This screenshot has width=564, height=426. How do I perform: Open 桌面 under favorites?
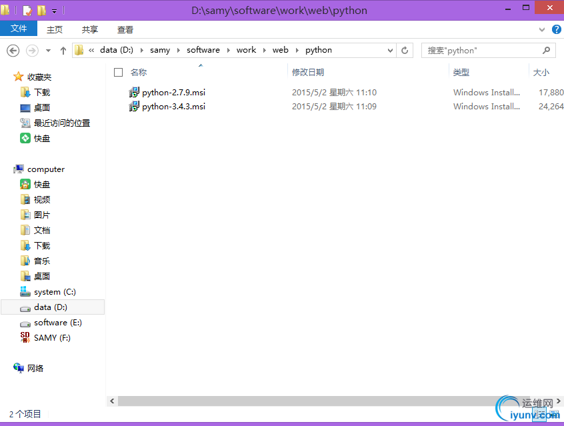42,107
